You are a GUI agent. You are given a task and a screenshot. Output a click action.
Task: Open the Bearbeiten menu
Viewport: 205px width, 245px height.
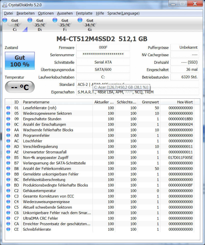click(x=25, y=13)
